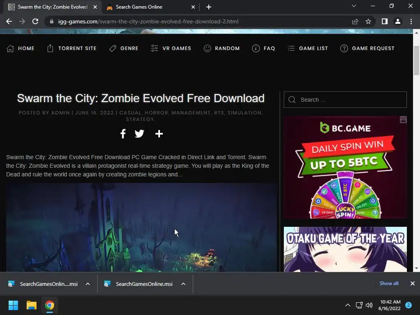Screen dimensions: 420x315
Task: Click the Chrome taskbar icon
Action: [x=50, y=305]
